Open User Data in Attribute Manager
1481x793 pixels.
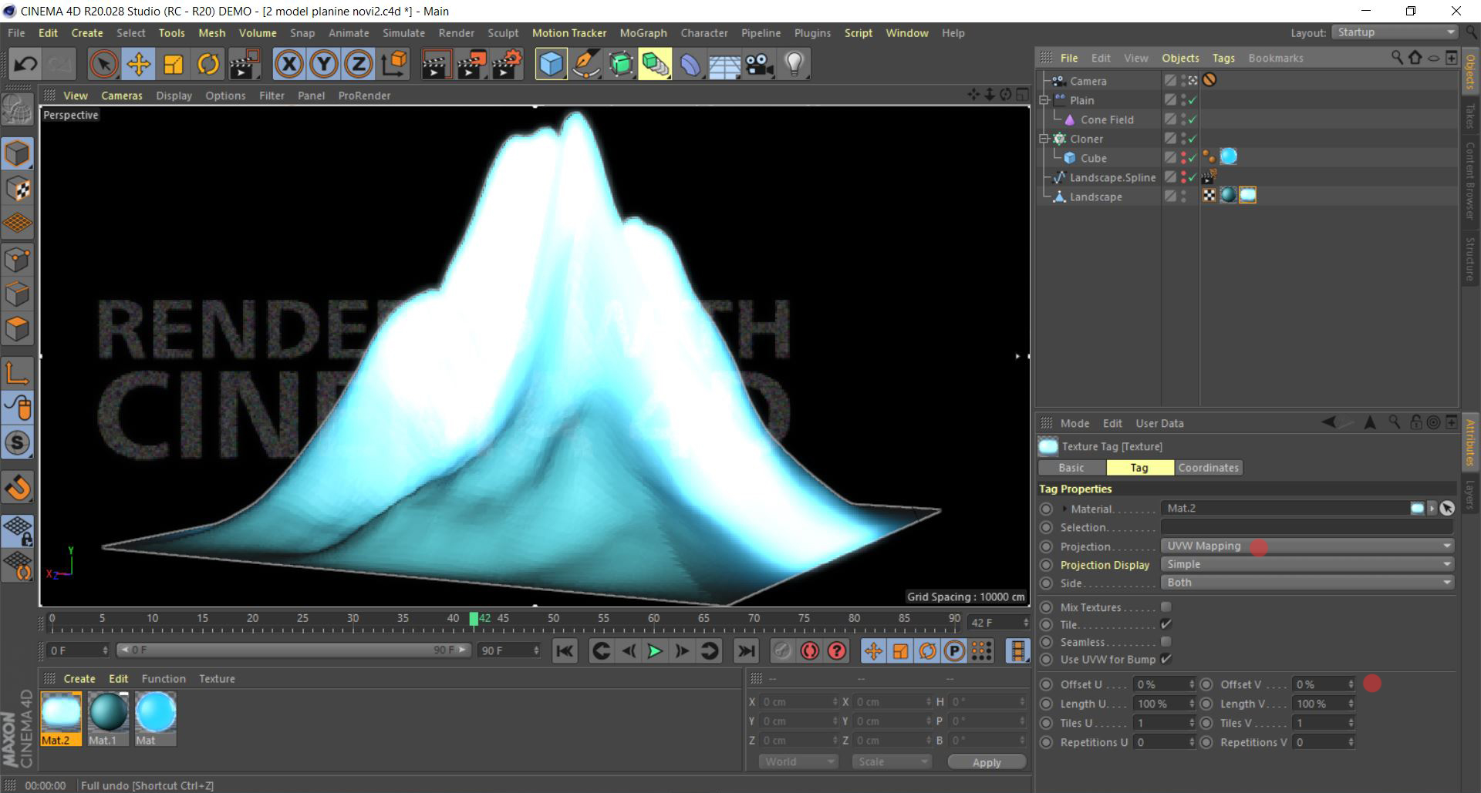[1159, 423]
